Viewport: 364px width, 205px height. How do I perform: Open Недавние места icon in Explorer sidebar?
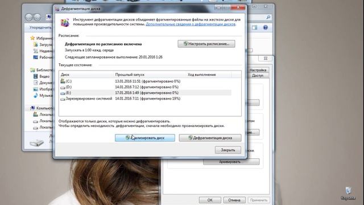click(x=35, y=51)
